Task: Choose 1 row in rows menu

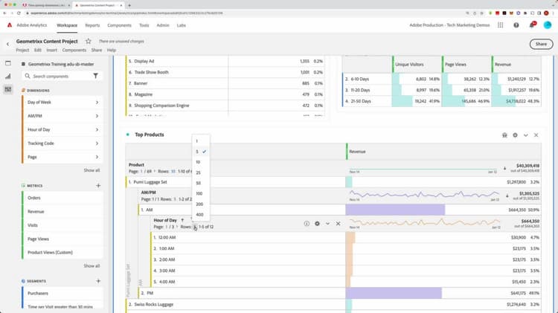Action: [x=201, y=141]
